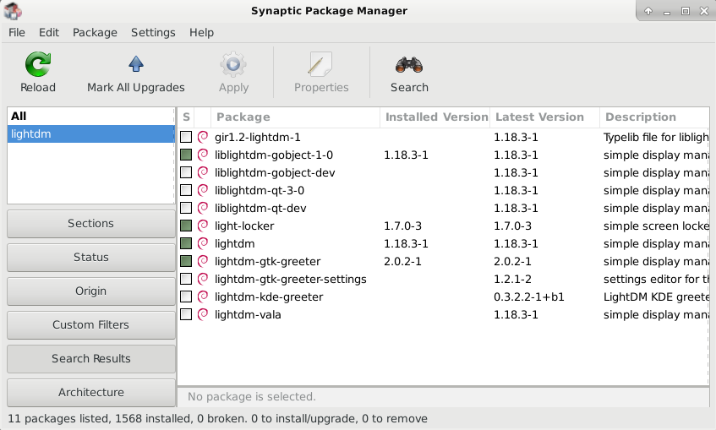716x430 pixels.
Task: Switch to Architecture filter view
Action: tap(90, 393)
